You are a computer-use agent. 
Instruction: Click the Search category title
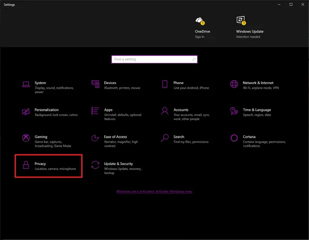click(x=179, y=137)
